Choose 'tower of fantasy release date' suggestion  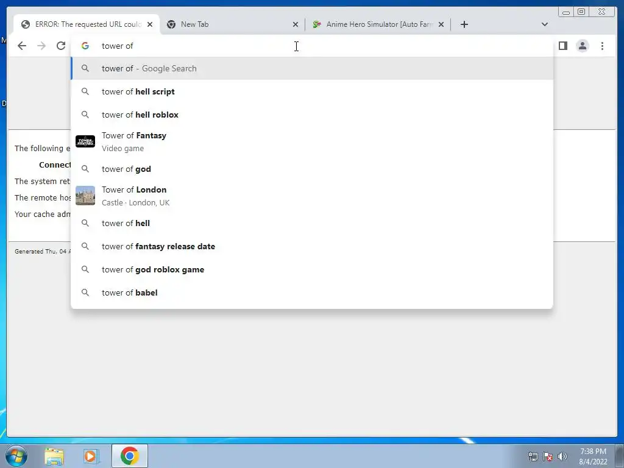312,246
